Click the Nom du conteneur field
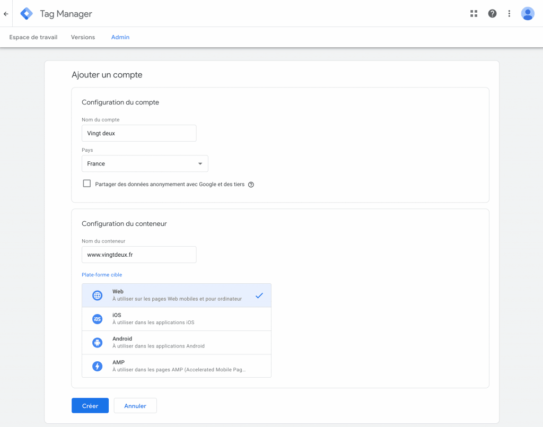Screen dimensions: 543x427 tap(139, 255)
